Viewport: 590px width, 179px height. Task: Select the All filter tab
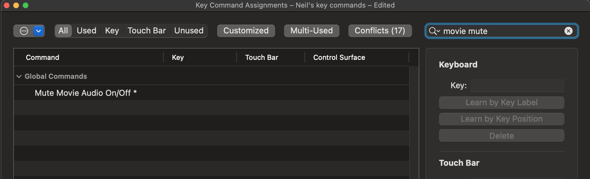[63, 31]
